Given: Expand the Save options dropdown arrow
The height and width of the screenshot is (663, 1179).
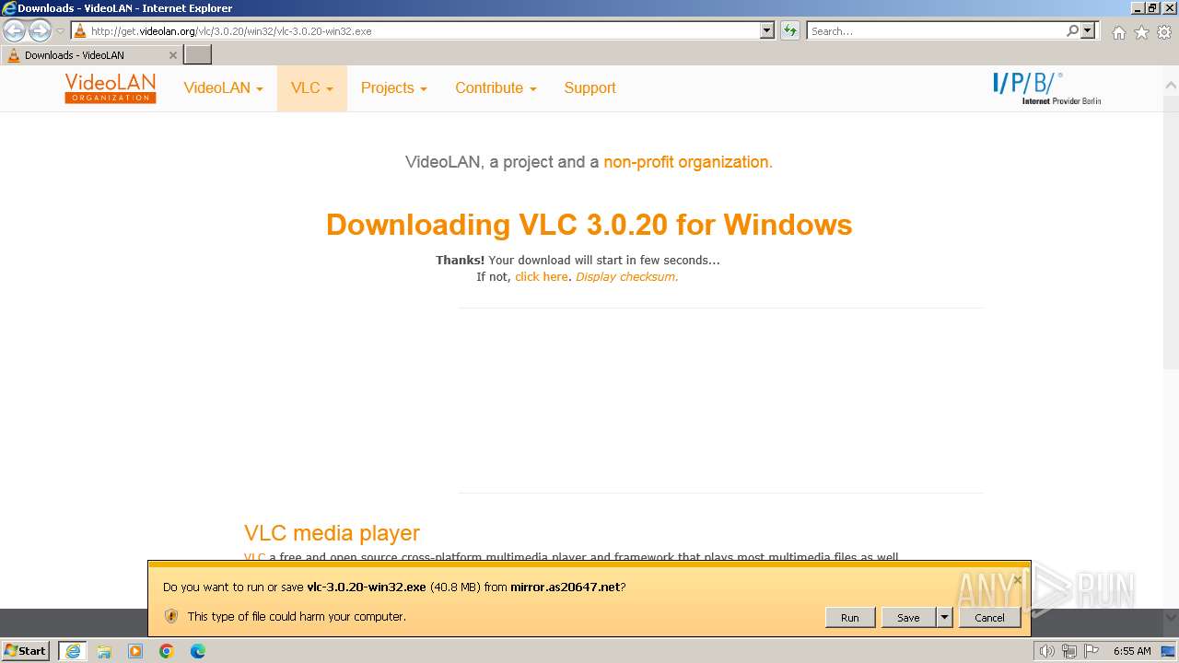Looking at the screenshot, I should click(944, 618).
